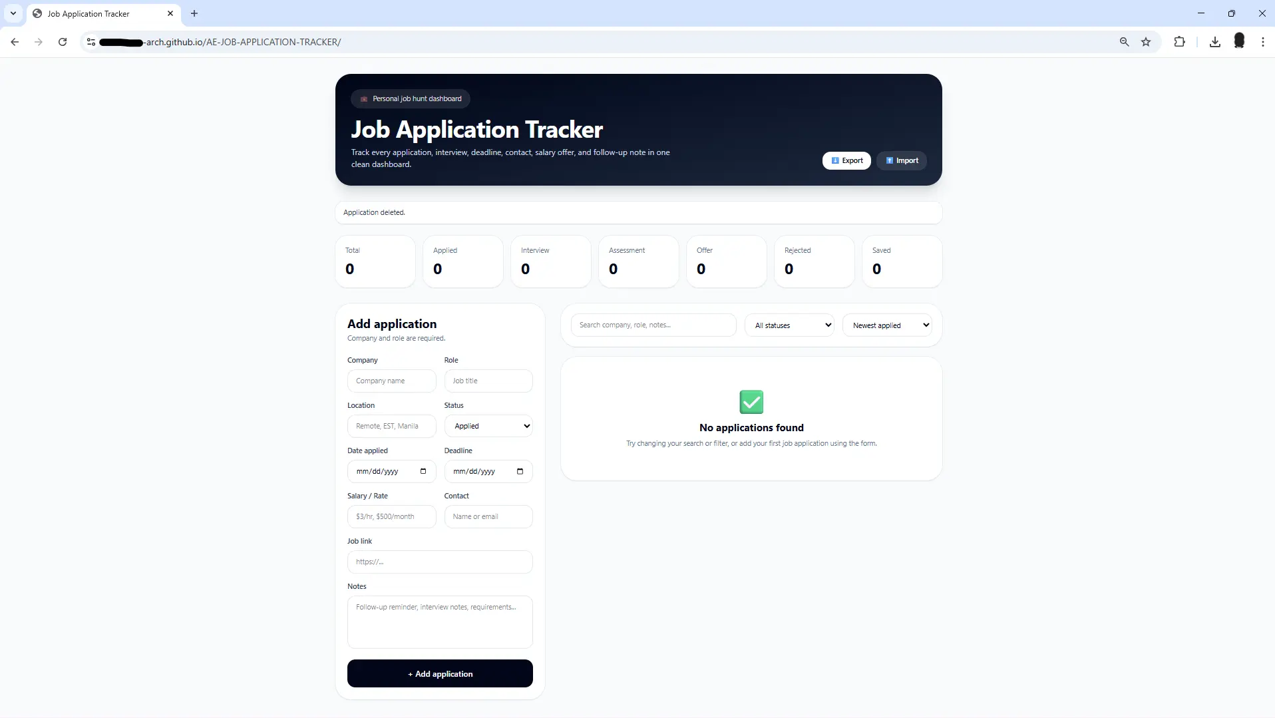Open a new tab with plus button

pyautogui.click(x=194, y=13)
